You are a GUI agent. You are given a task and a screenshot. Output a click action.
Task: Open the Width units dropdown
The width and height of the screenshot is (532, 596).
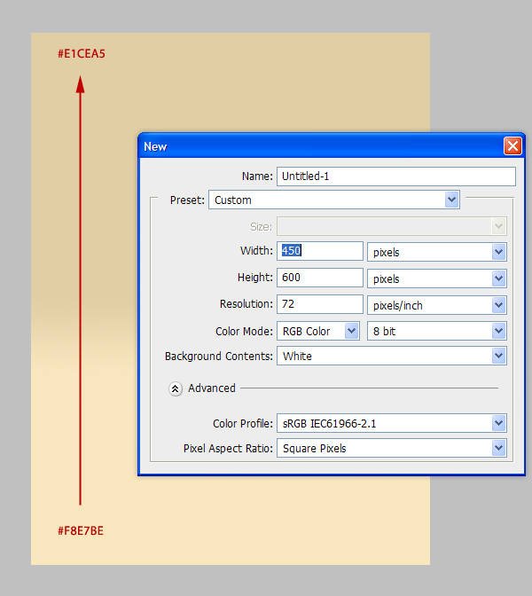(436, 253)
